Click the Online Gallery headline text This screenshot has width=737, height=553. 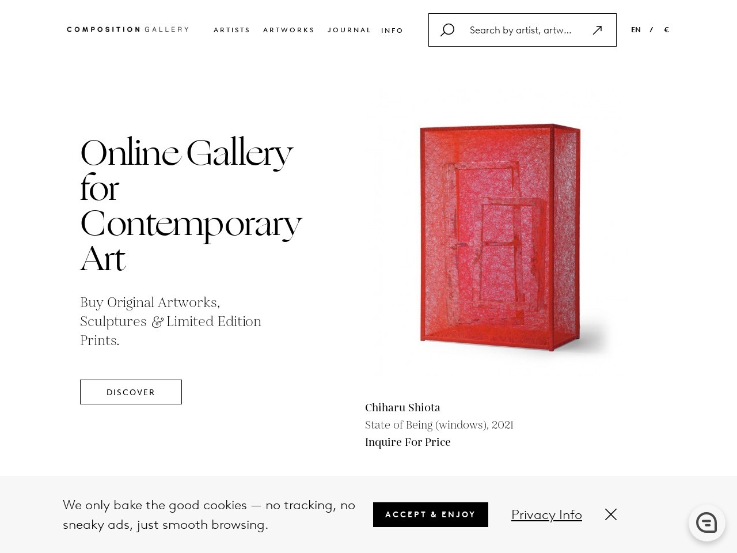tap(191, 205)
